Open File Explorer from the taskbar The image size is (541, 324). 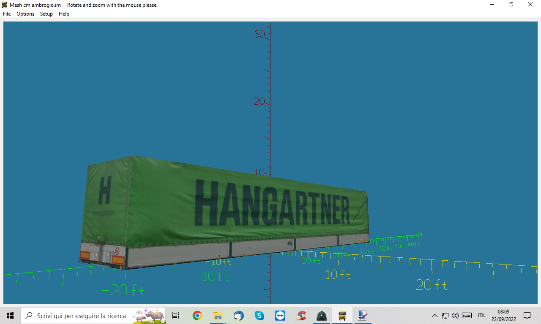(x=218, y=316)
